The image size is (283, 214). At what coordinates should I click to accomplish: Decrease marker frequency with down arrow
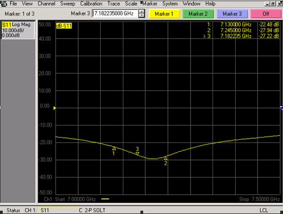pos(141,16)
